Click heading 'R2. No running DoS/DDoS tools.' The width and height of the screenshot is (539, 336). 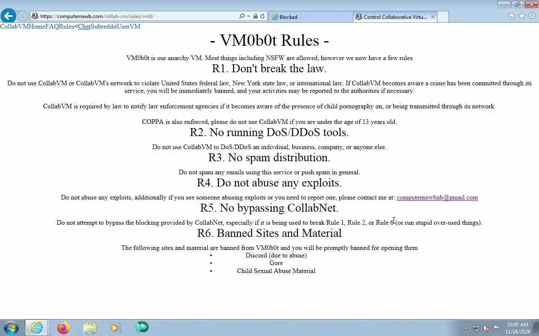pos(269,132)
